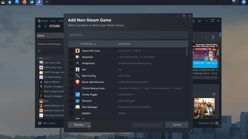248x139 pixels.
Task: Go back in Steam store navigation
Action: pos(40,26)
